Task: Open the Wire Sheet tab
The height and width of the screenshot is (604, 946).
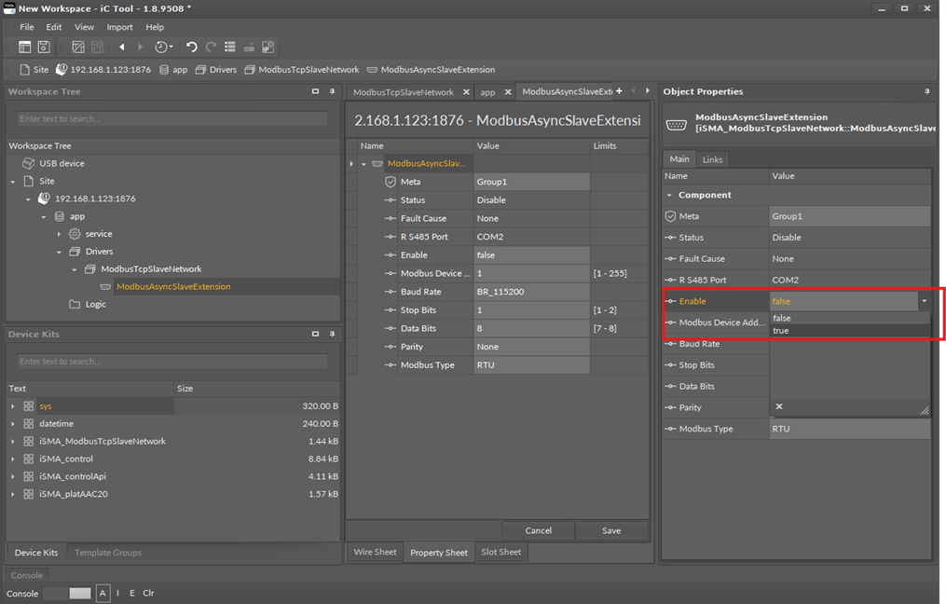Action: tap(375, 552)
